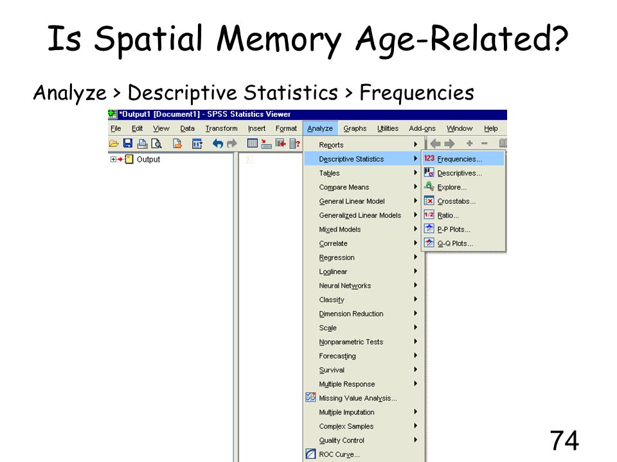Click the 123 icon beside Frequencies
617x462 pixels.
[429, 158]
